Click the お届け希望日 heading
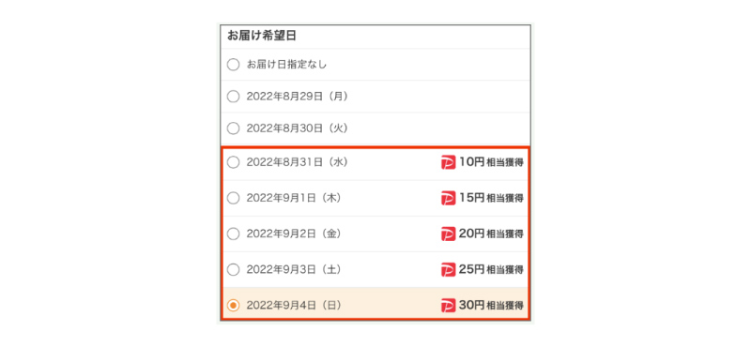The image size is (751, 347). (261, 37)
